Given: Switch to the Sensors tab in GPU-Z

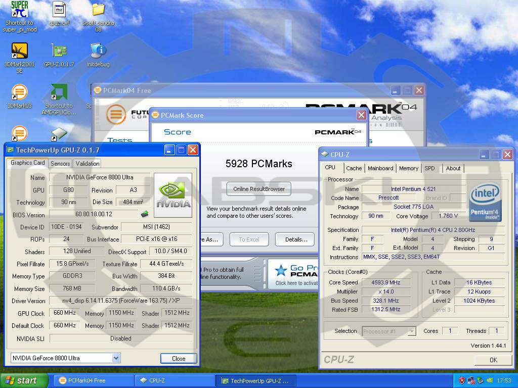Looking at the screenshot, I should [x=60, y=163].
